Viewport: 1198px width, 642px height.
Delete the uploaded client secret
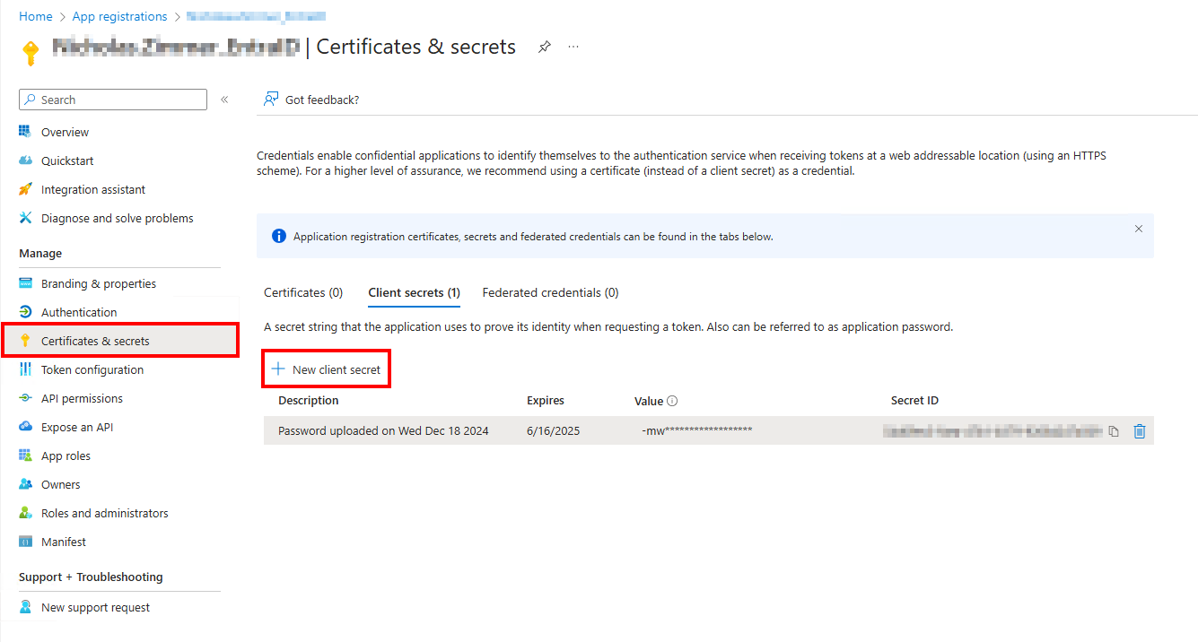1140,430
